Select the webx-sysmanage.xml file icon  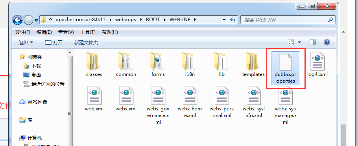coord(286,96)
